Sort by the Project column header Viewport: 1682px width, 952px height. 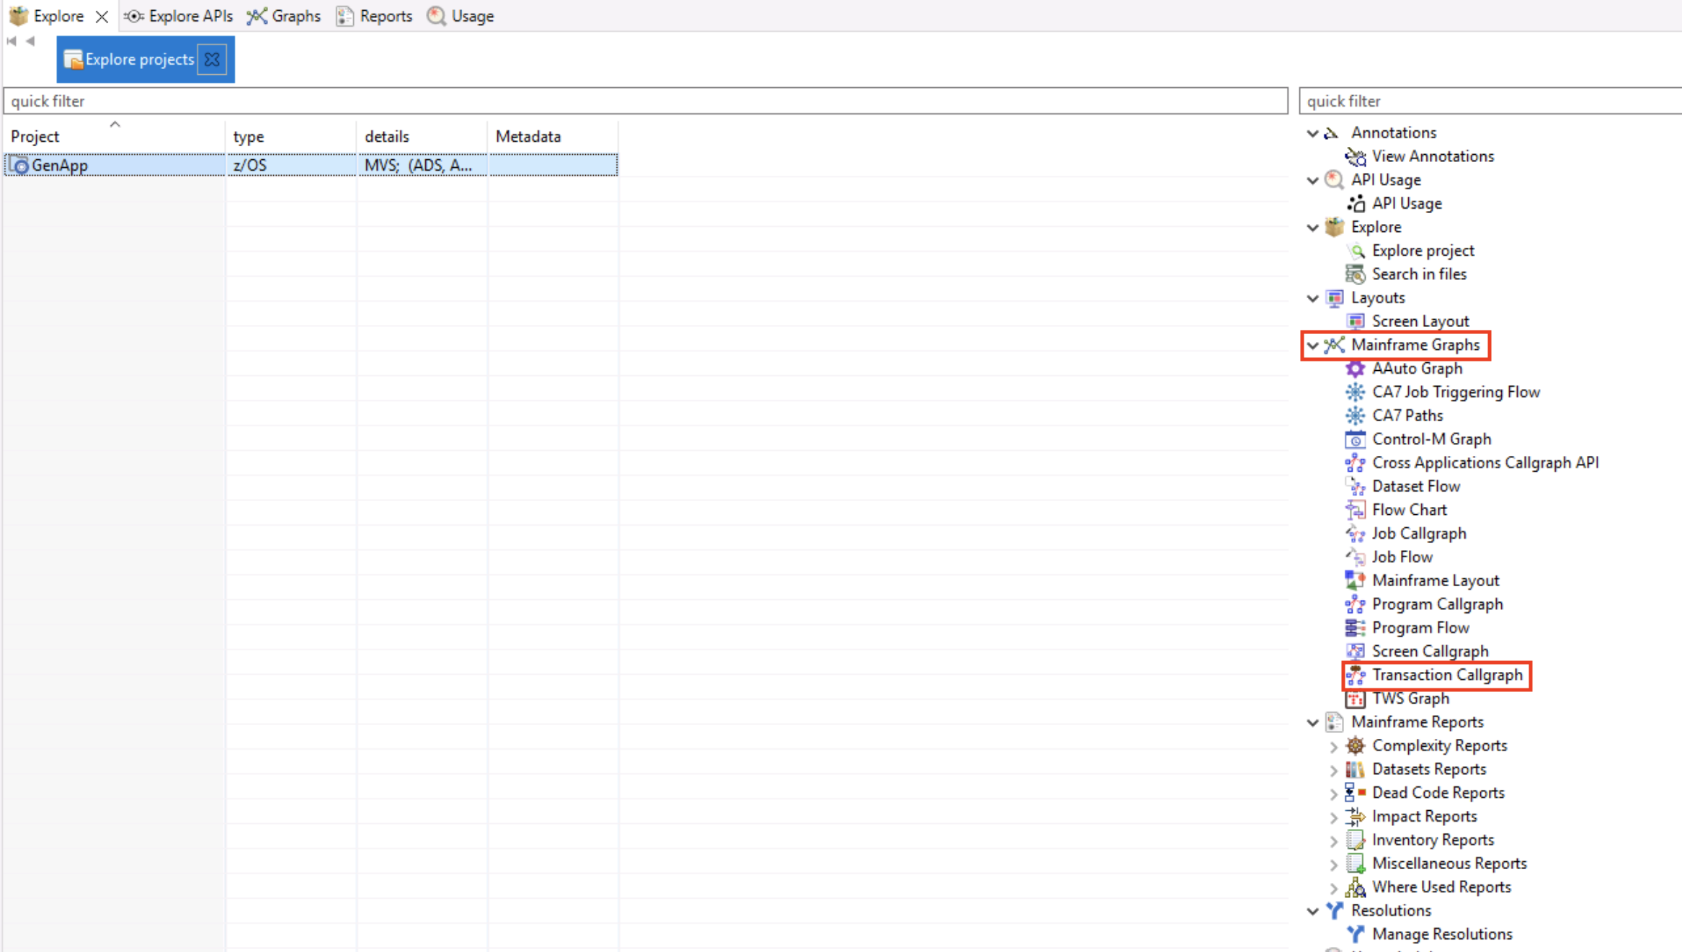[x=36, y=136]
